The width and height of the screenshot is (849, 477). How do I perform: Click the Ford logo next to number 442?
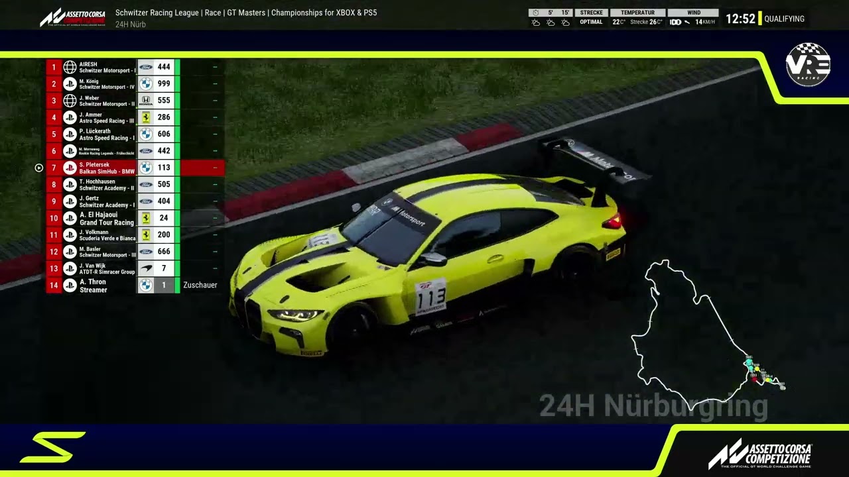146,151
